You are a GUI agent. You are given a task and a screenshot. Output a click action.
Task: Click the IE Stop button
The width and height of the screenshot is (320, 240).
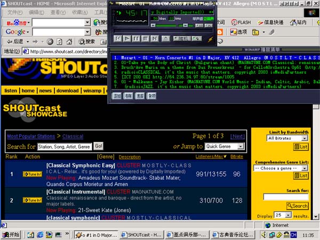click(x=50, y=42)
